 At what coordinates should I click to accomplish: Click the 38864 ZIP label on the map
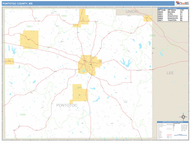pos(23,114)
